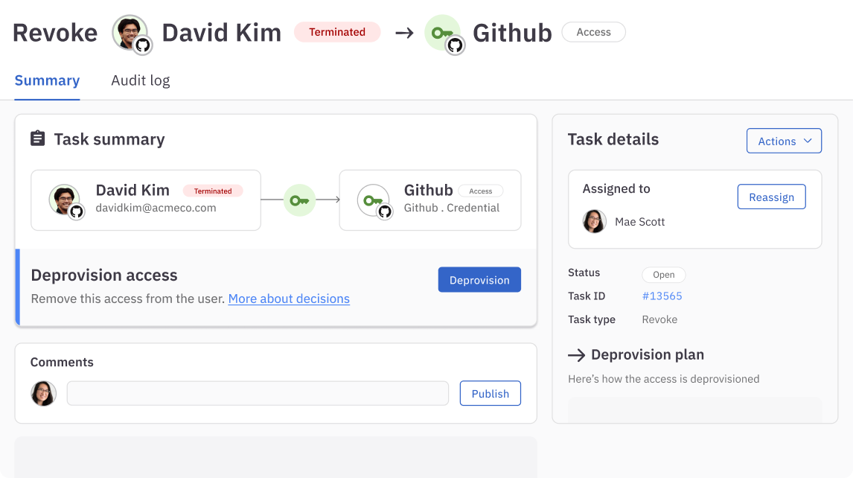Open the More about decisions link
This screenshot has width=853, height=478.
point(289,299)
